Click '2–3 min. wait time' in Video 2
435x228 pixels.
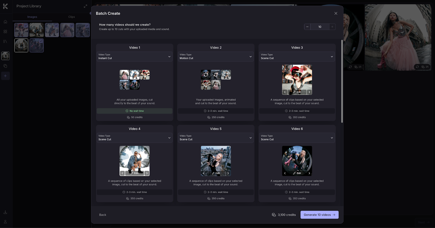(x=216, y=111)
